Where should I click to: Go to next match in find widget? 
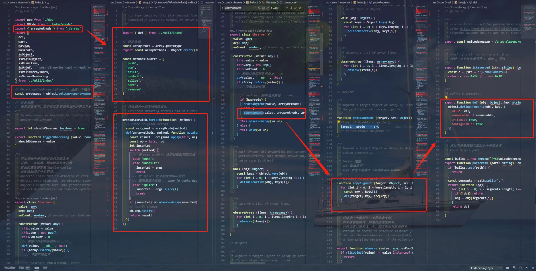coord(291,8)
